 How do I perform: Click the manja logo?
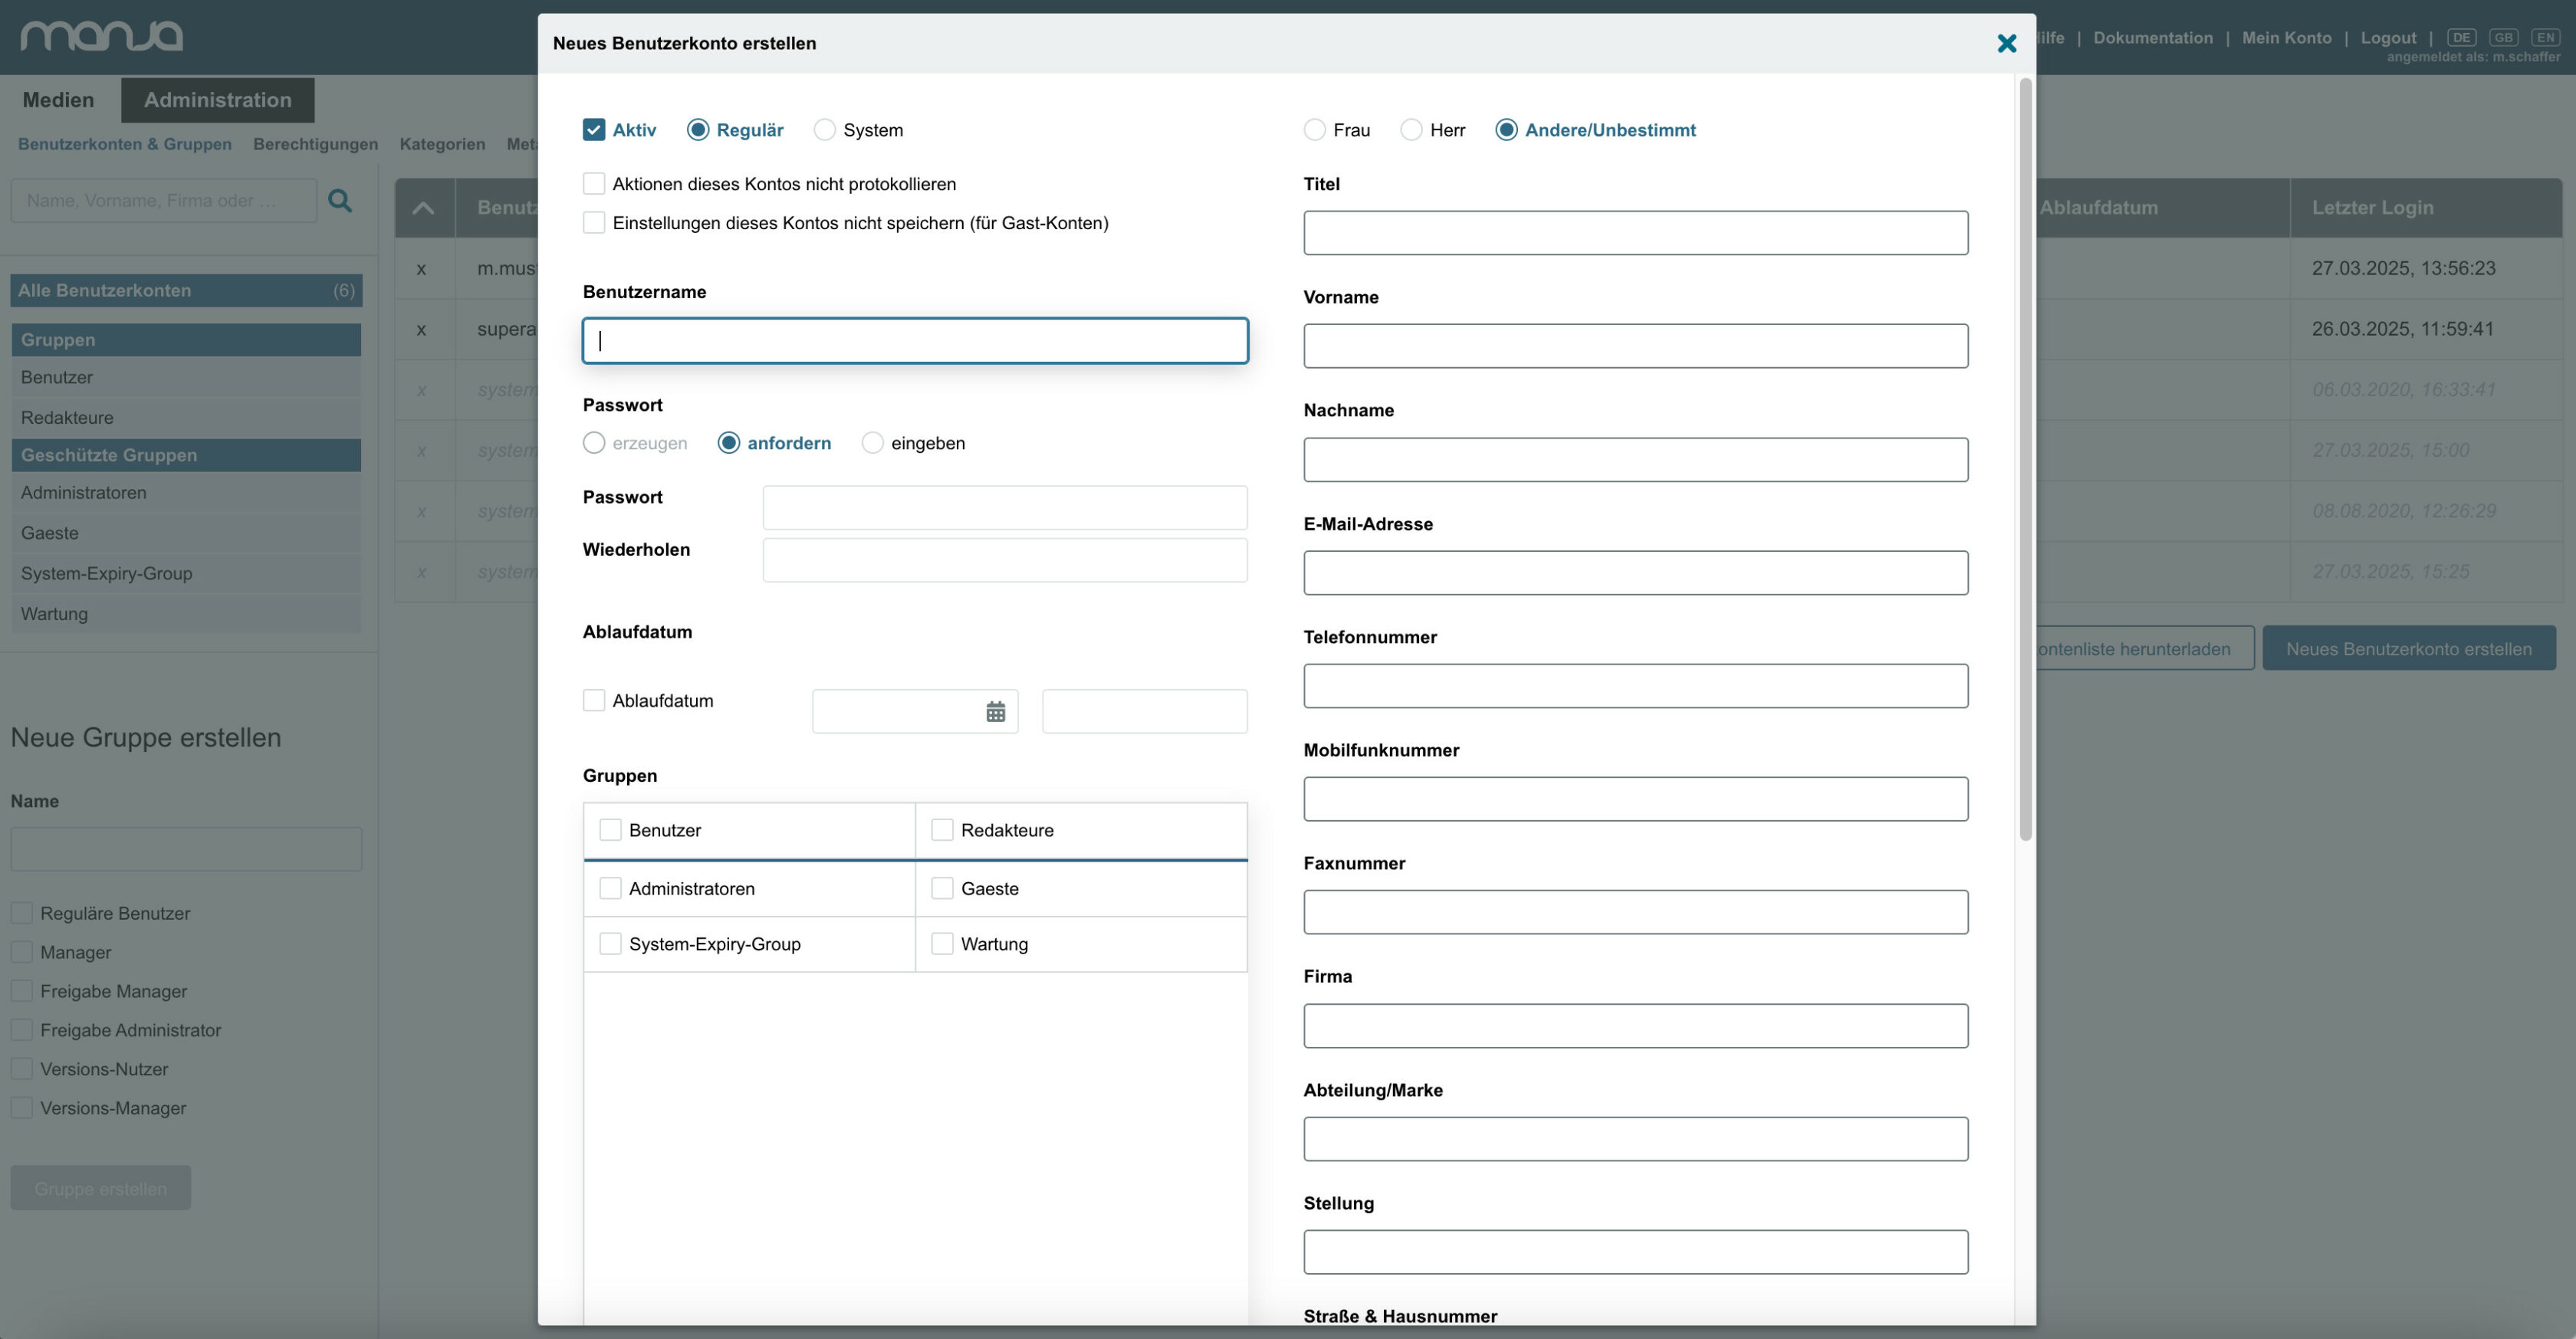pos(102,36)
